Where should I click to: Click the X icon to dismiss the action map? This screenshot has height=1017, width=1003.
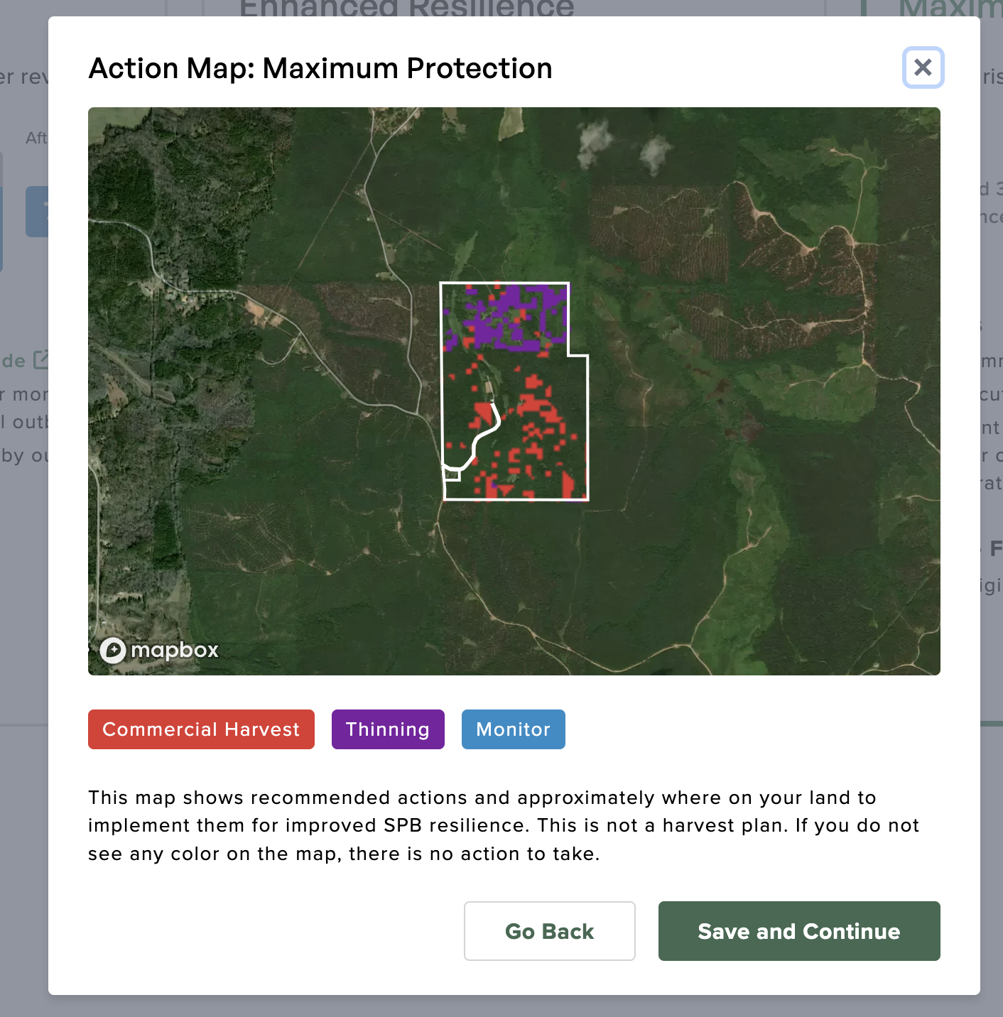click(923, 67)
